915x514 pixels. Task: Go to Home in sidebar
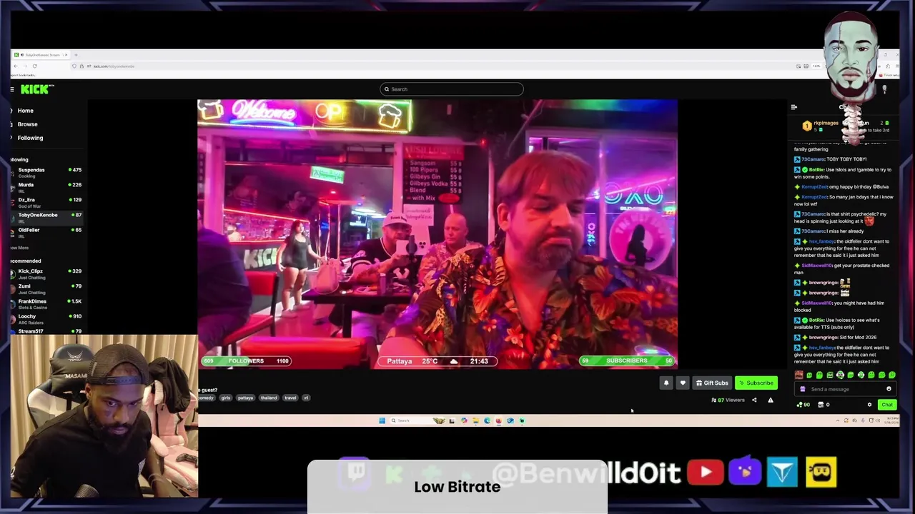[25, 111]
